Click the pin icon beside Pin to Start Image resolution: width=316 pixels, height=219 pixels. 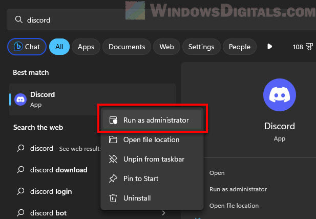click(113, 178)
